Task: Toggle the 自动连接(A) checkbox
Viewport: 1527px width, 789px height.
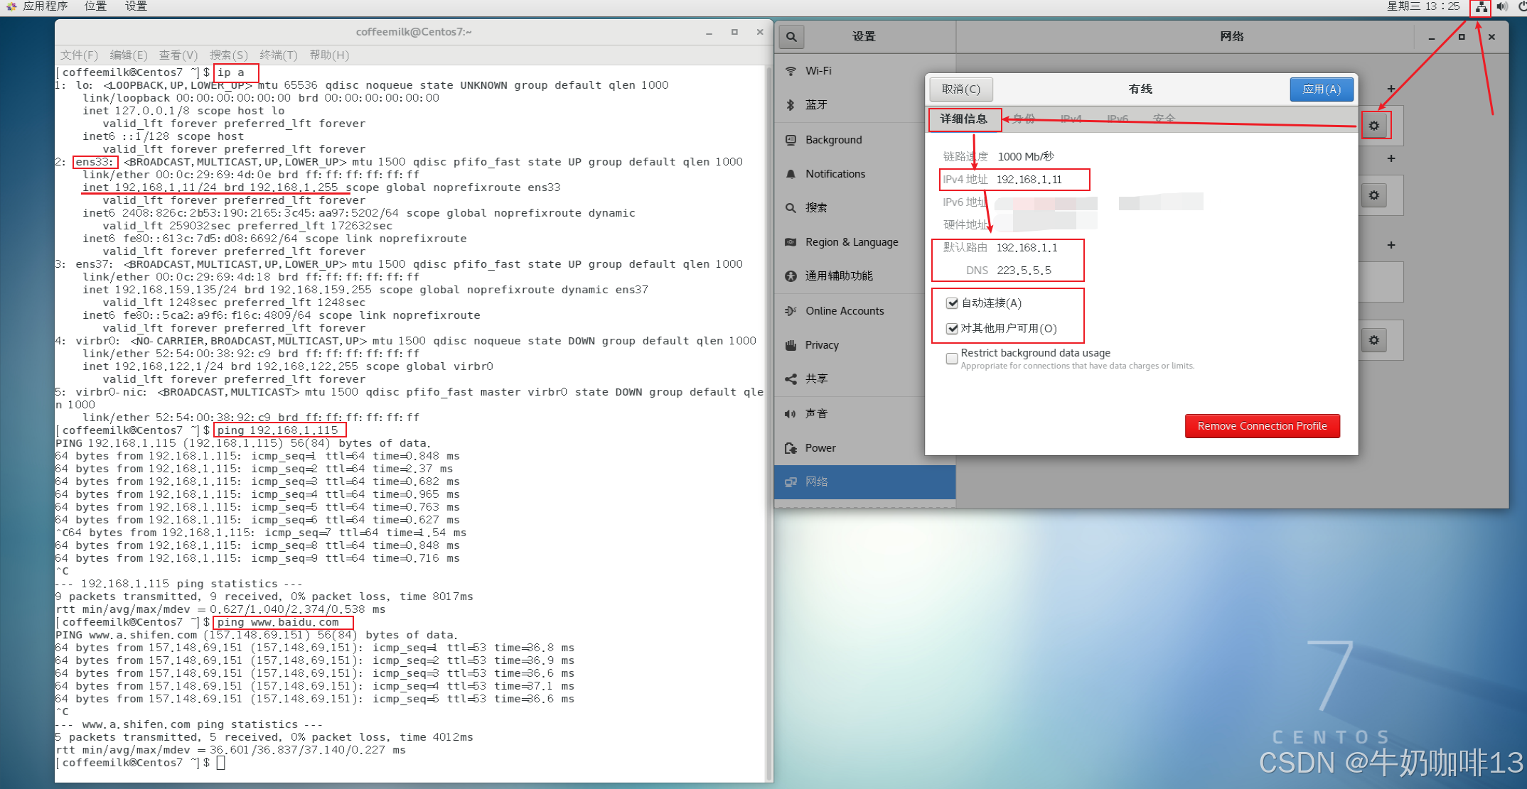Action: point(952,303)
